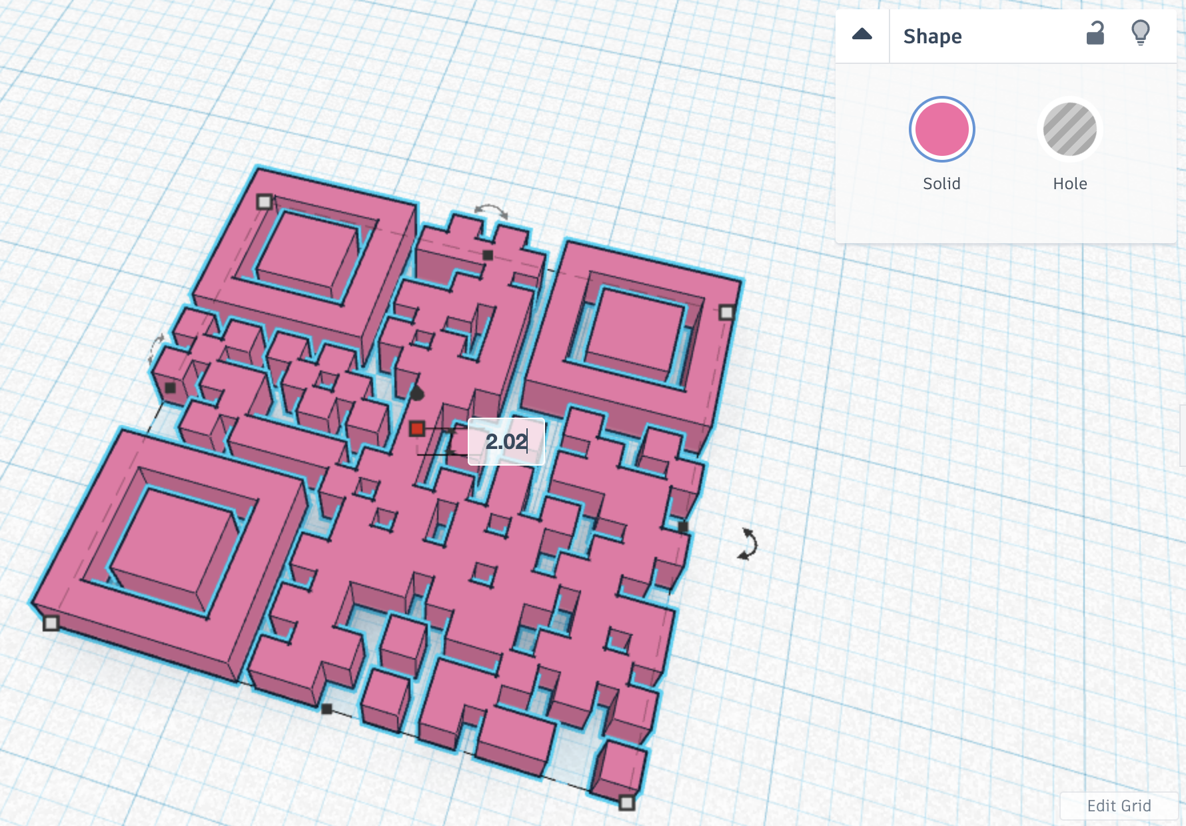Click the black cone lift handle
The width and height of the screenshot is (1186, 826).
[x=416, y=393]
